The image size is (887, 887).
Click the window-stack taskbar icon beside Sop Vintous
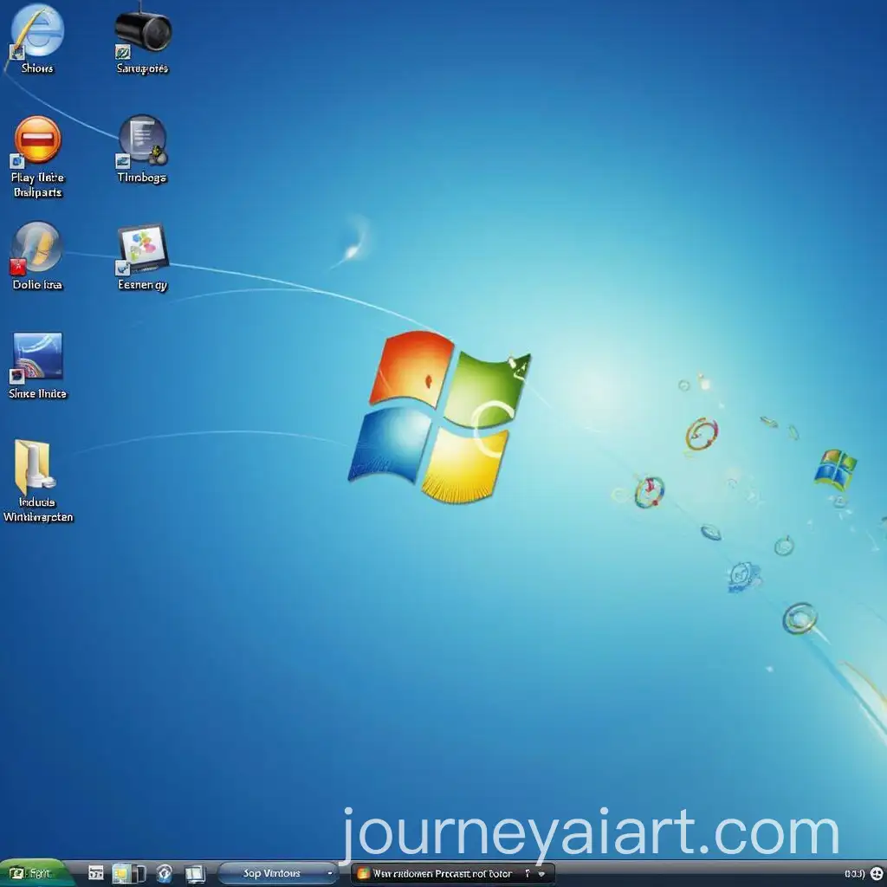point(195,873)
